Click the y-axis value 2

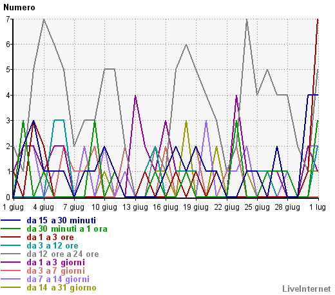coord(8,147)
